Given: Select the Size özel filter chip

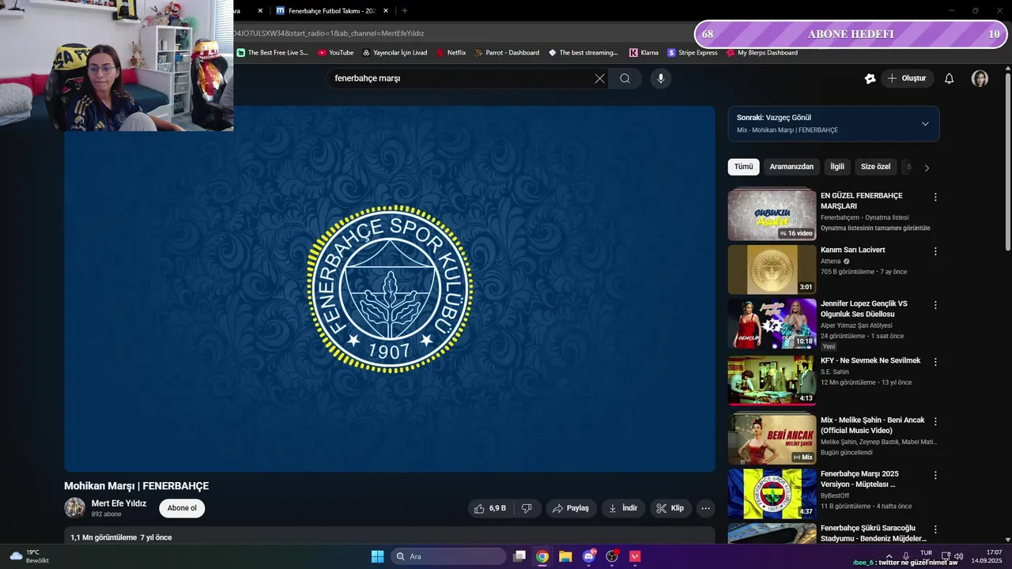Looking at the screenshot, I should tap(875, 167).
